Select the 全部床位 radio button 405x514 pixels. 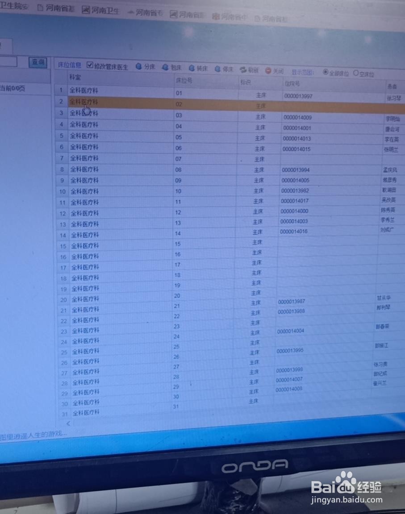tap(326, 72)
